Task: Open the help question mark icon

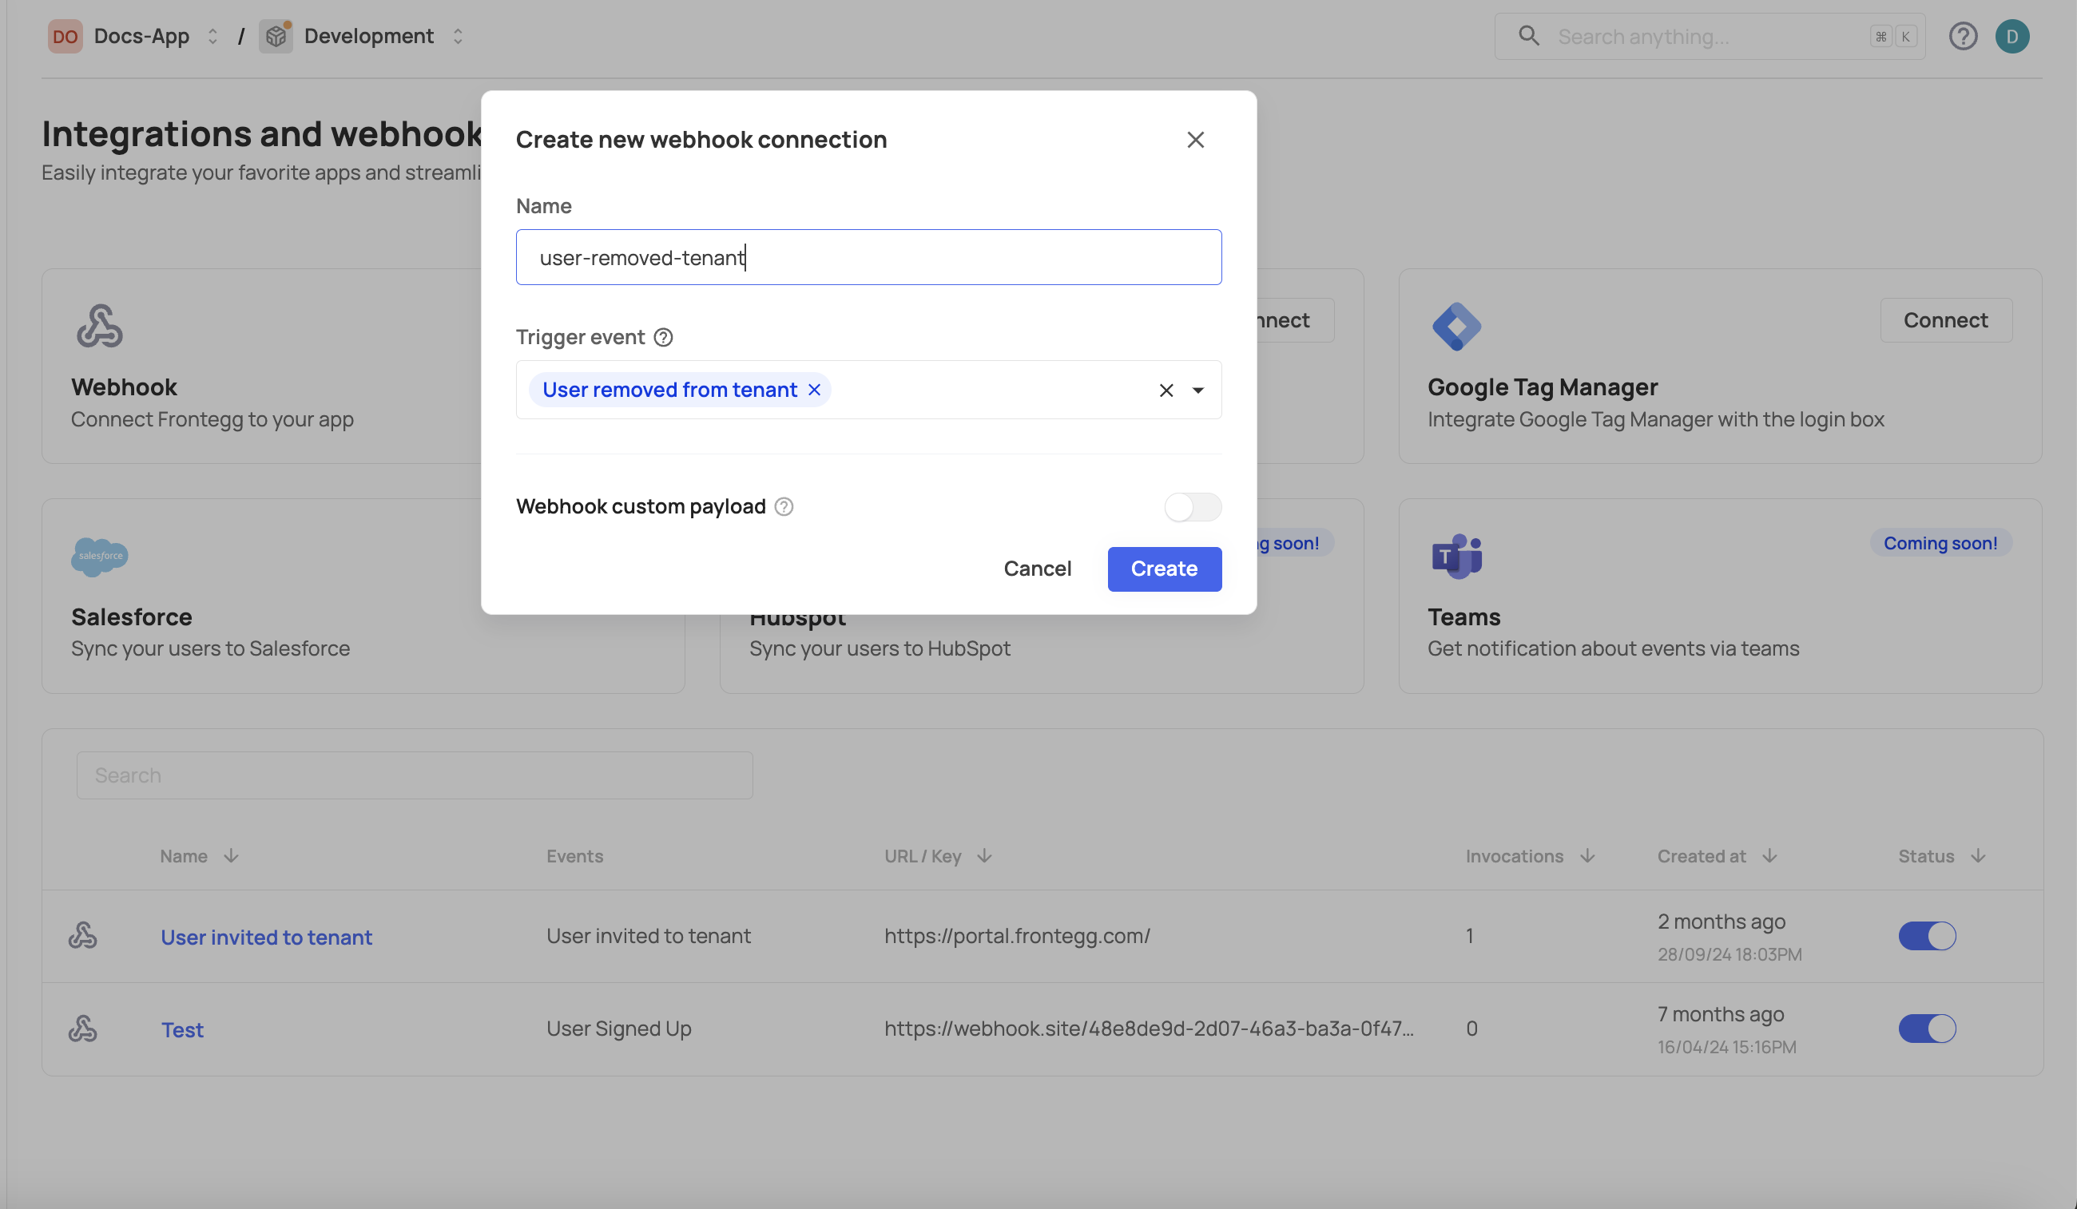Action: [x=1963, y=36]
